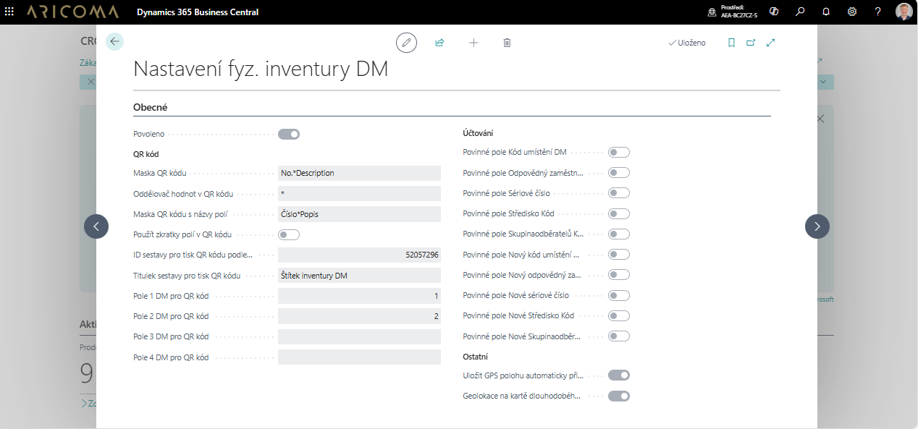
Task: Open settings gear in header
Action: 852,12
